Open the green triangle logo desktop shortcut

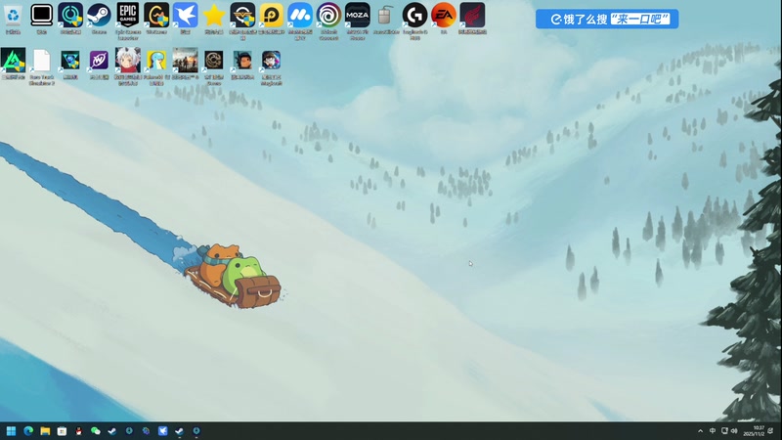(x=13, y=64)
